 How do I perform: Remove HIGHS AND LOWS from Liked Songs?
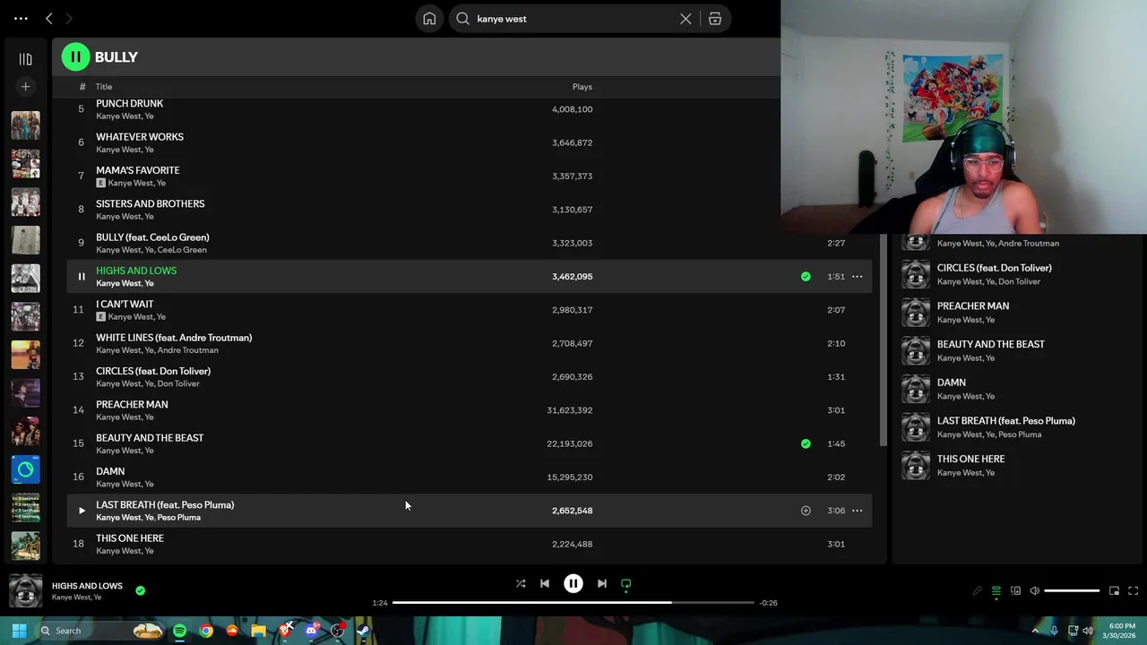point(806,276)
